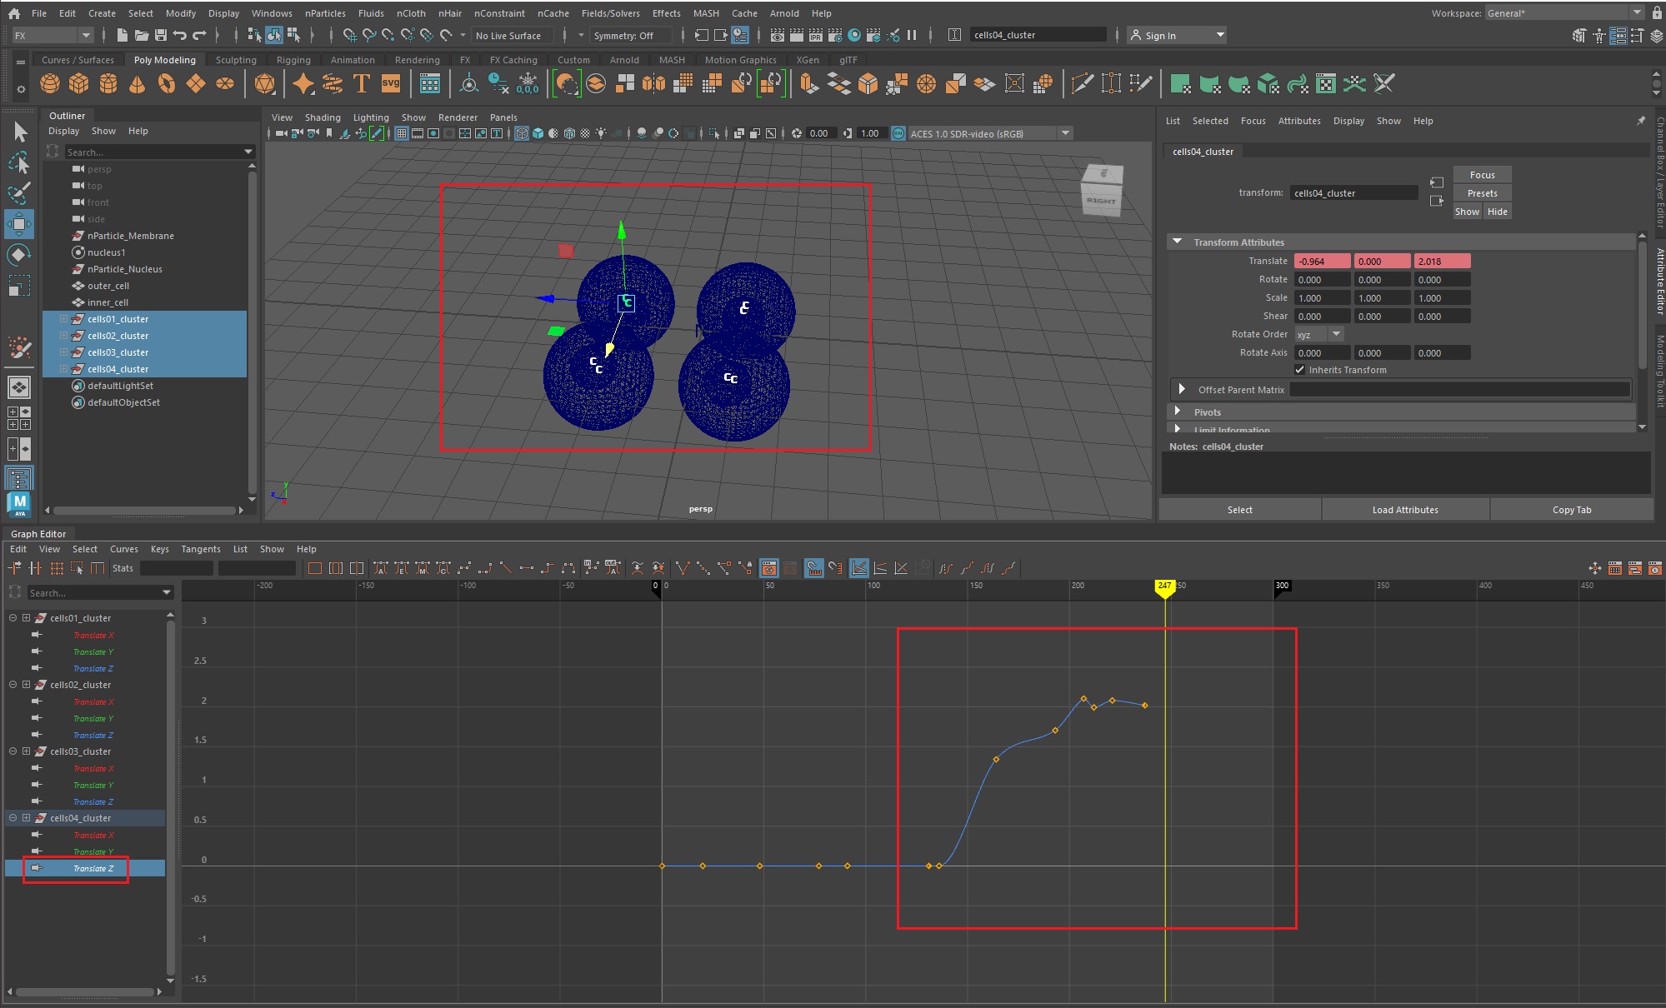Click the Load Attributes button
This screenshot has width=1666, height=1008.
(1405, 510)
